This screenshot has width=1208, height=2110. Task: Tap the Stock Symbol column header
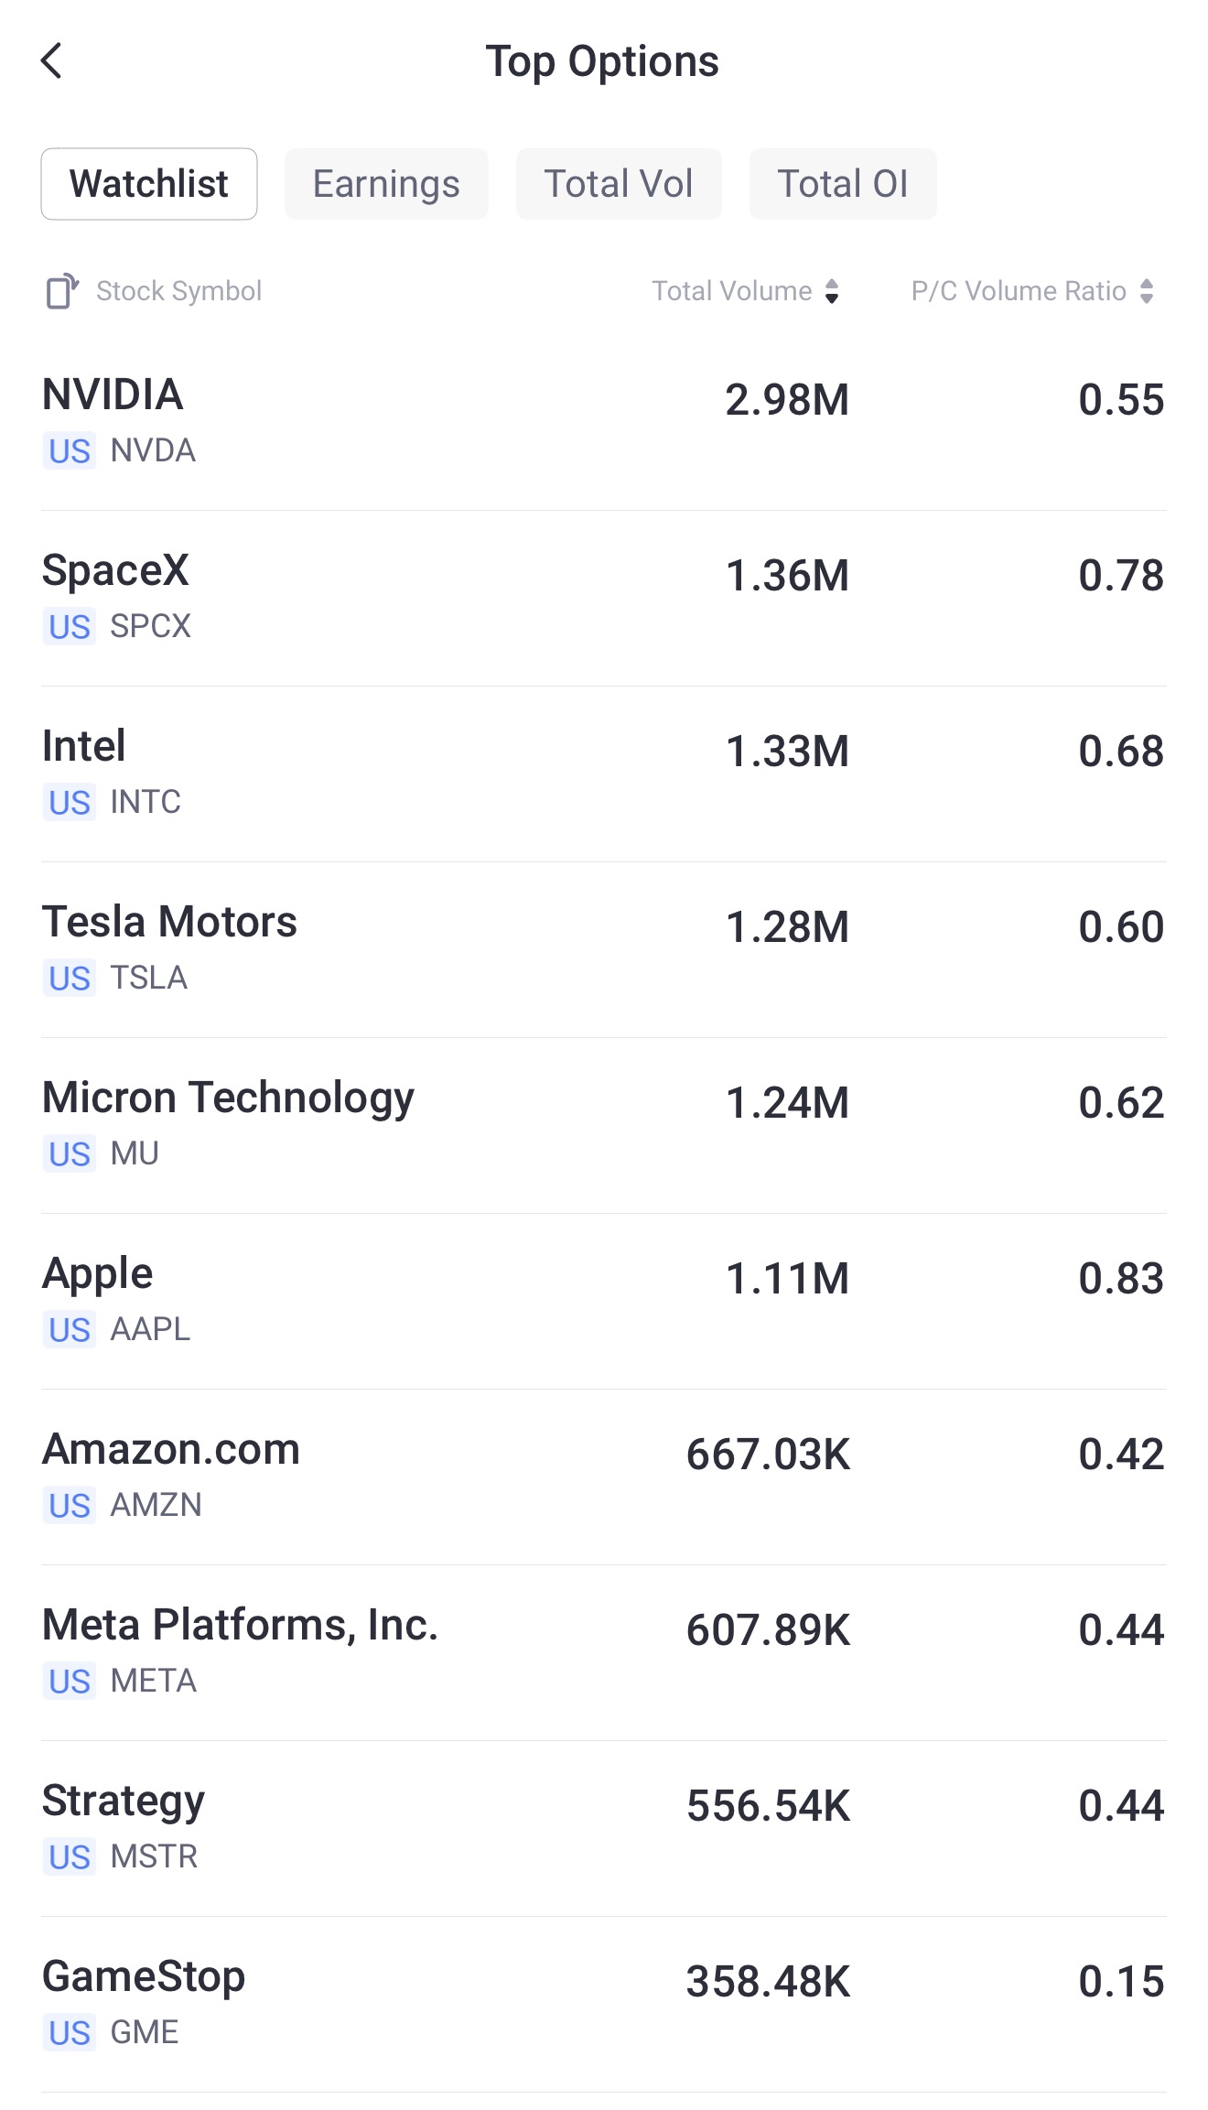[x=178, y=291]
